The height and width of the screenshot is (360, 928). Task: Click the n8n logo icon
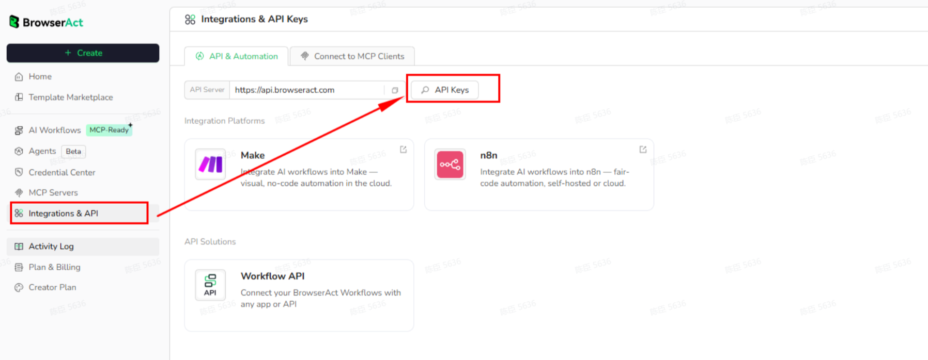coord(450,165)
